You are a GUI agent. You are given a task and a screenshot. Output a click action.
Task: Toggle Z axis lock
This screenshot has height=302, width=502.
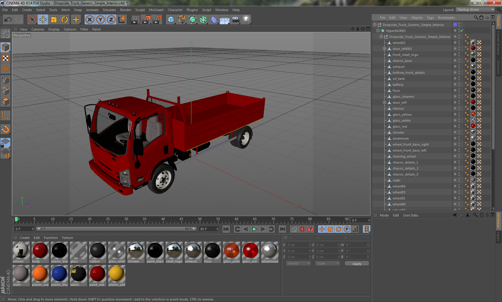[x=111, y=20]
